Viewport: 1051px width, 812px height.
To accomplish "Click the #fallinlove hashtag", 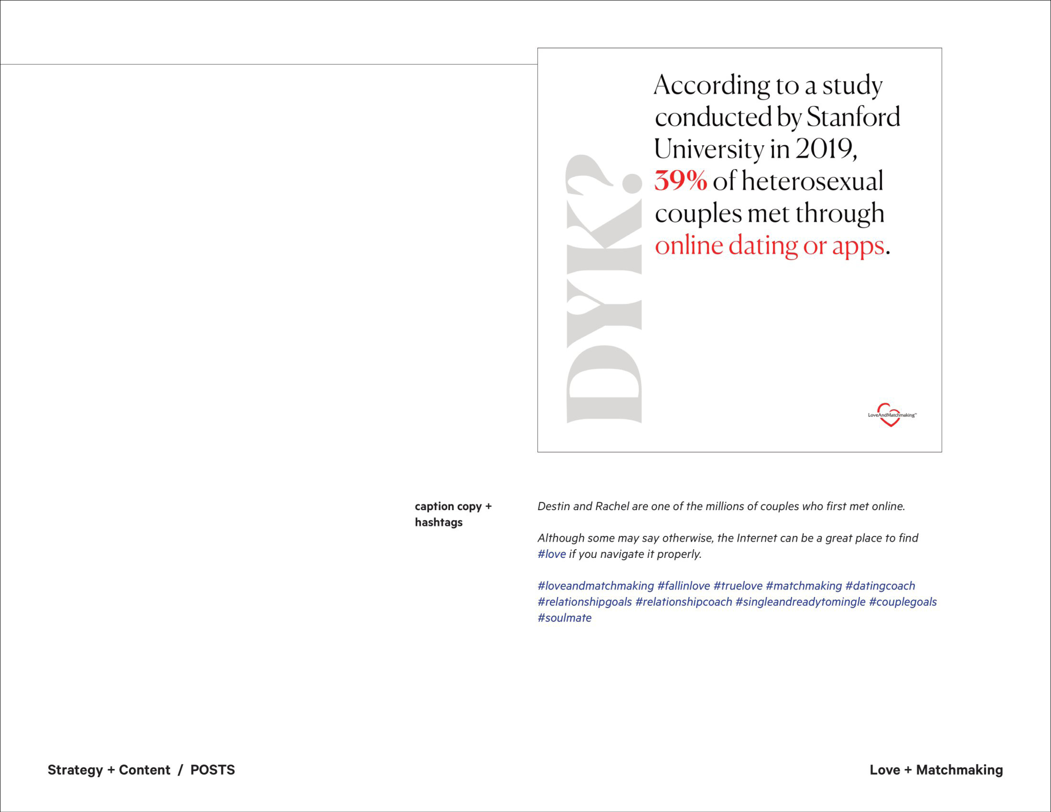I will click(683, 586).
